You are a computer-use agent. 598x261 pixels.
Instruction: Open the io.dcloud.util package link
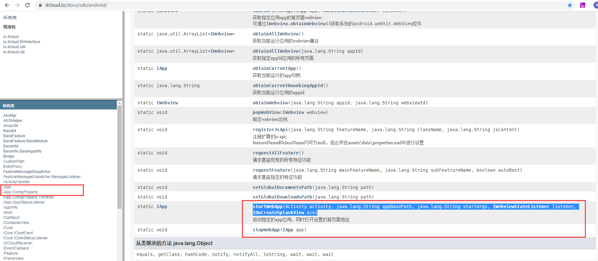tap(14, 52)
